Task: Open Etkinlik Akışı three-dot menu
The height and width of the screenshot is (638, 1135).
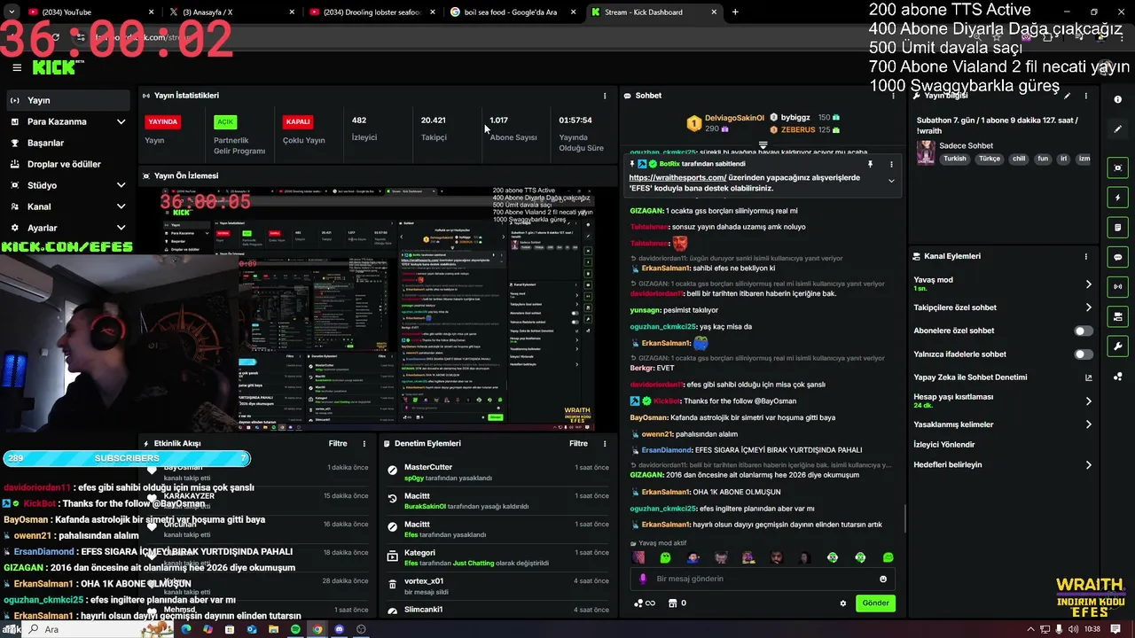Action: pyautogui.click(x=364, y=444)
